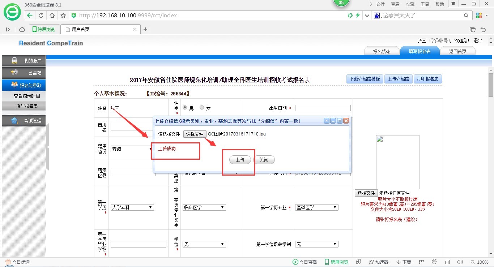Reload the page with the refresh icon
The image size is (494, 267).
coord(41,16)
